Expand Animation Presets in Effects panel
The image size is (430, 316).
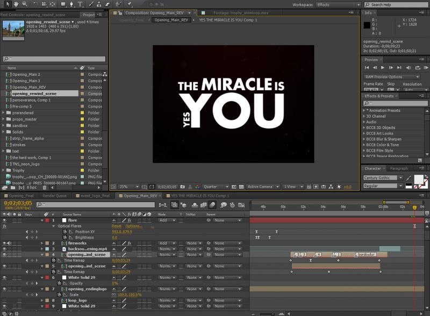pyautogui.click(x=364, y=111)
